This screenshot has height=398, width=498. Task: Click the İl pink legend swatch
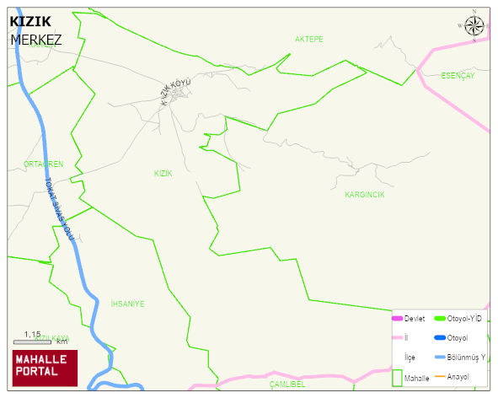click(x=398, y=337)
